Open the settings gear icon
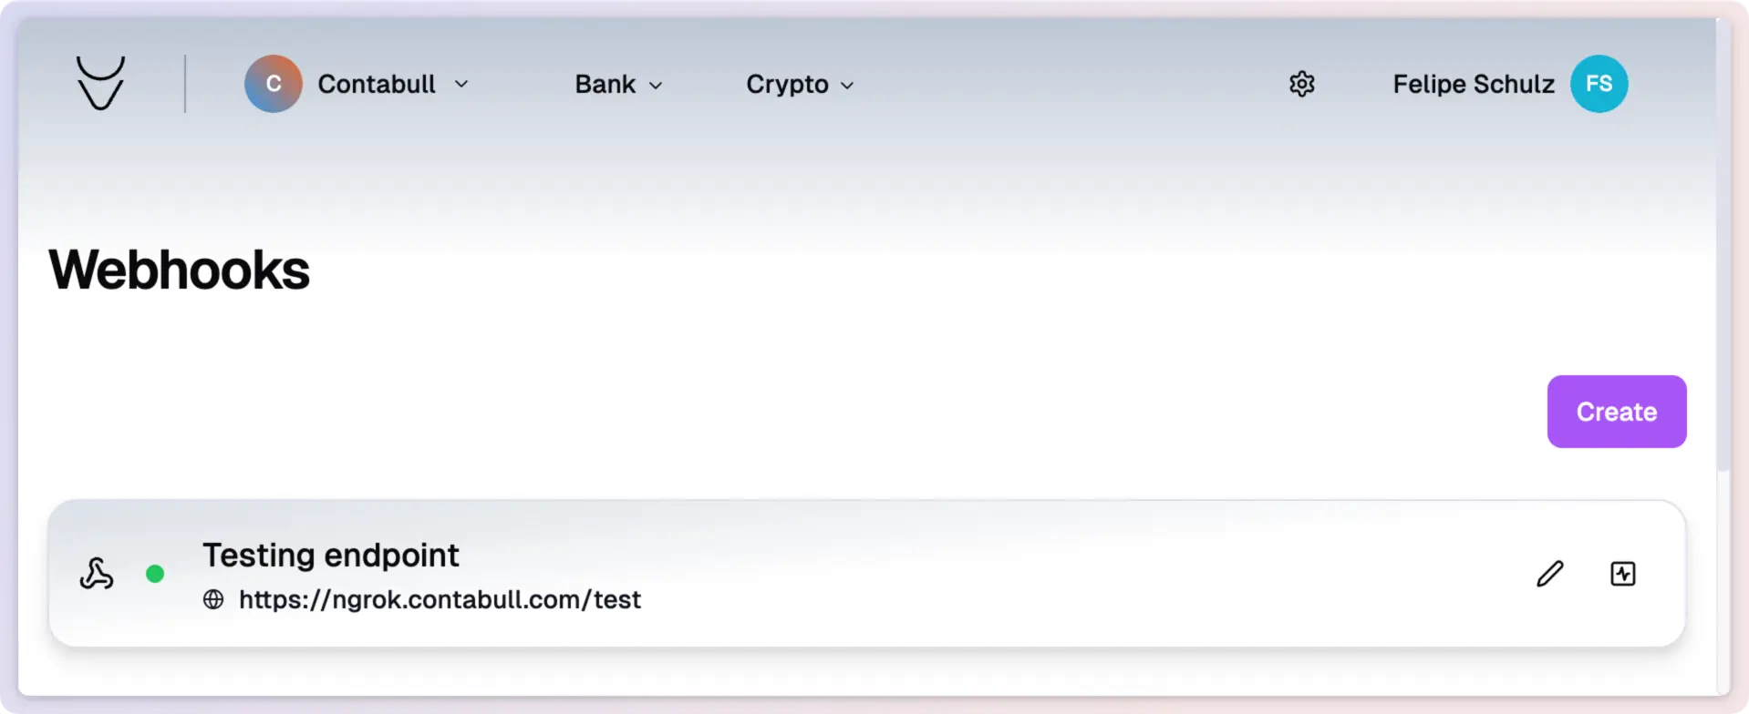Image resolution: width=1749 pixels, height=714 pixels. point(1301,84)
